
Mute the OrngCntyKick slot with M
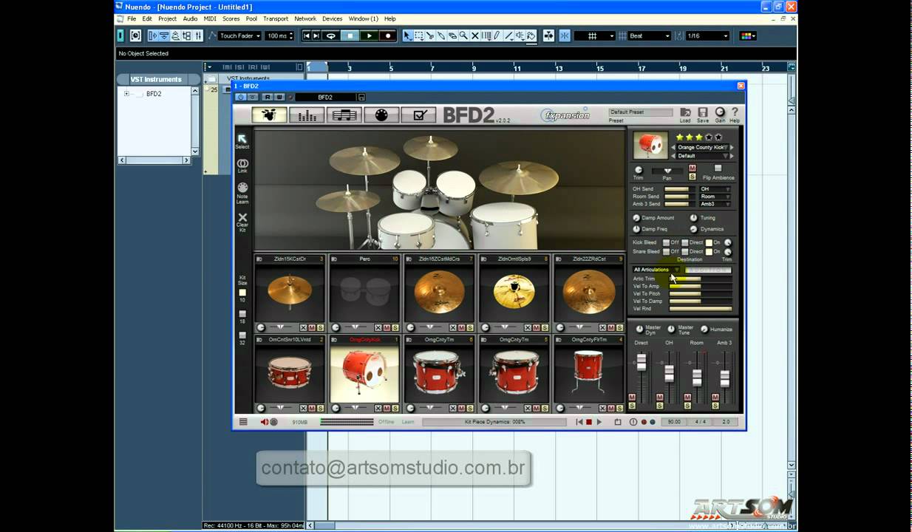pyautogui.click(x=387, y=408)
